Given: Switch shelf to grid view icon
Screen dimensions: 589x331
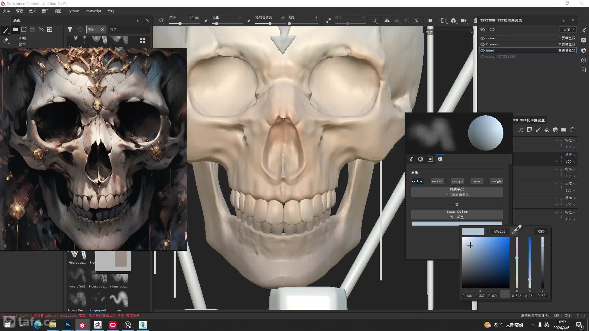Looking at the screenshot, I should tap(142, 40).
